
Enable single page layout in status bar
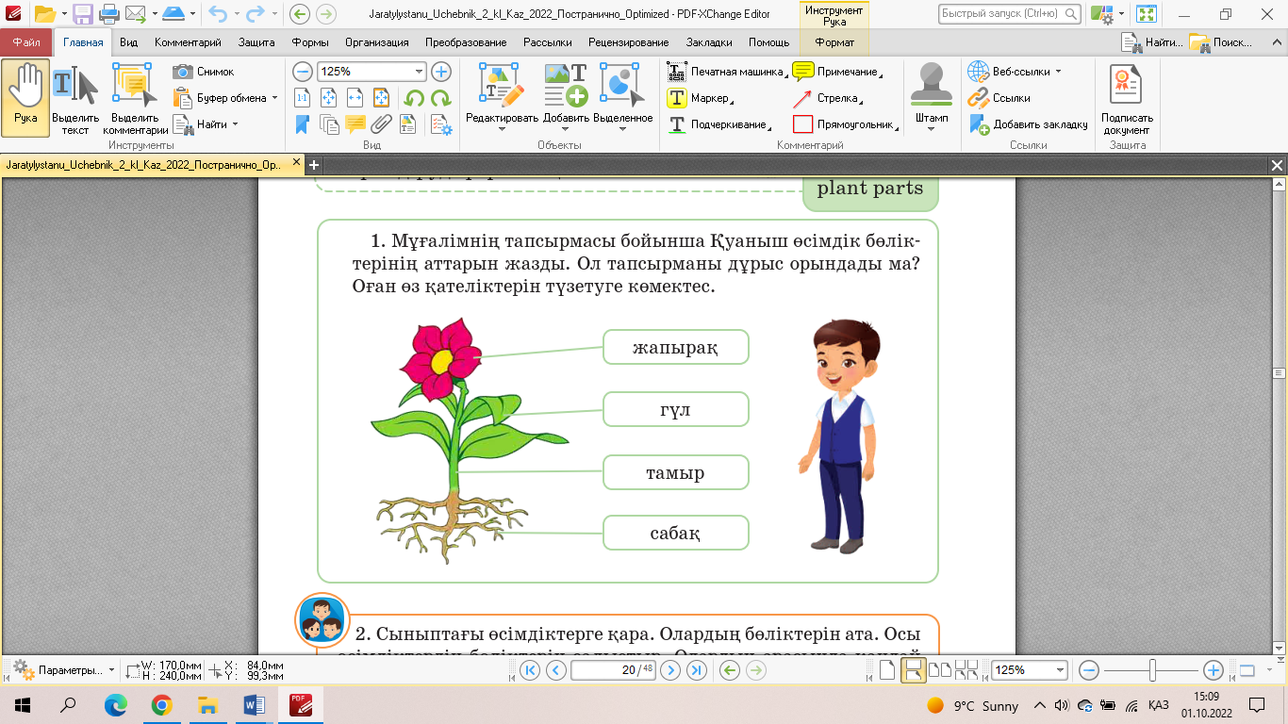click(x=886, y=670)
